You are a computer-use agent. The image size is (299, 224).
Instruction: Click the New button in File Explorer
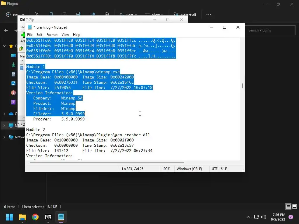[15, 15]
